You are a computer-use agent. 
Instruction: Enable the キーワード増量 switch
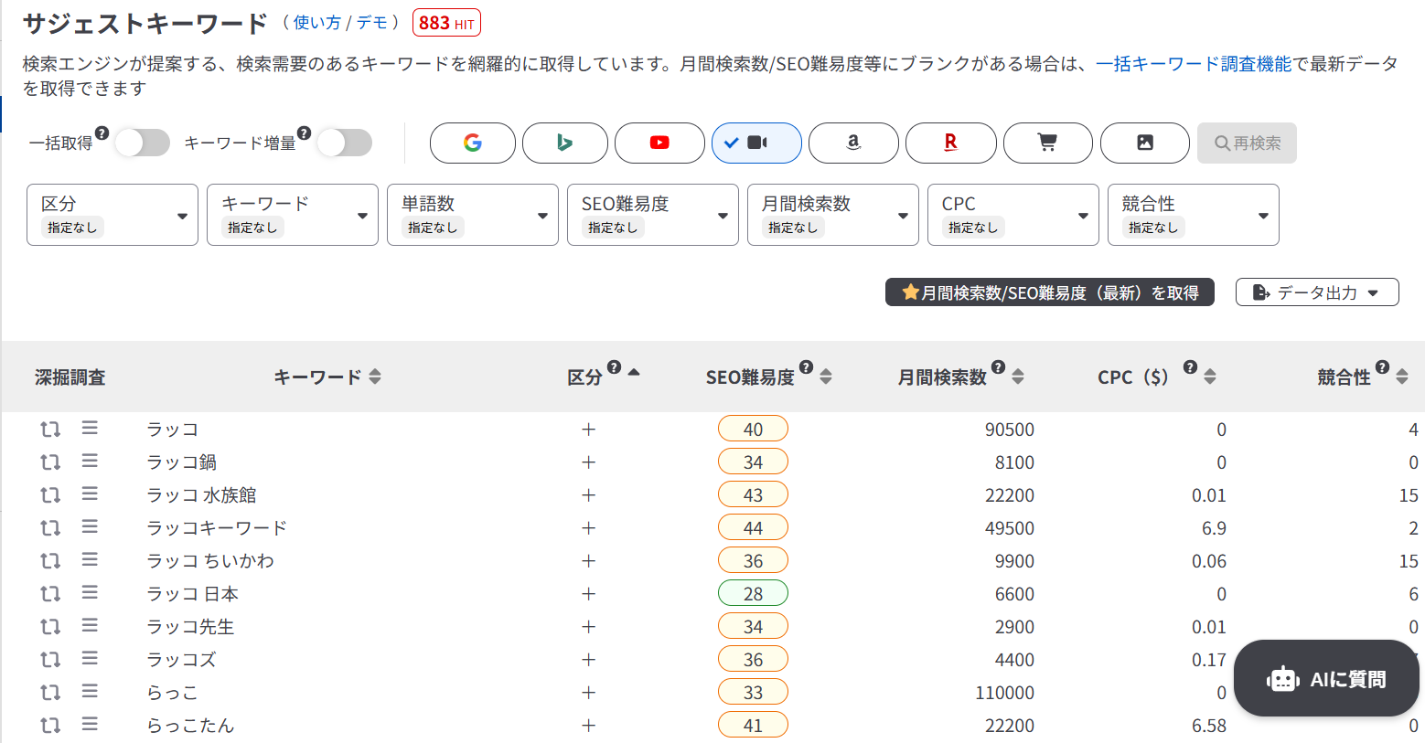[x=345, y=143]
